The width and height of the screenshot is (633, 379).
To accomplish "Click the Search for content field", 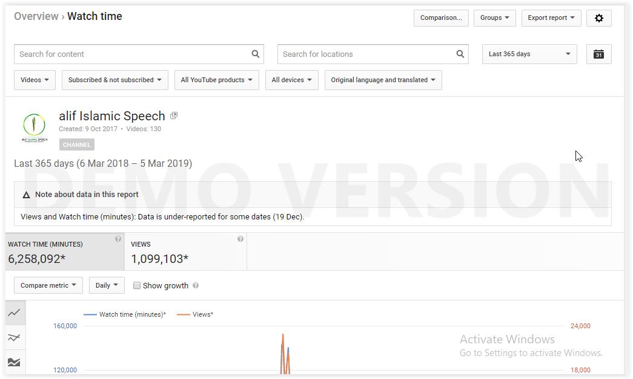I will 139,54.
